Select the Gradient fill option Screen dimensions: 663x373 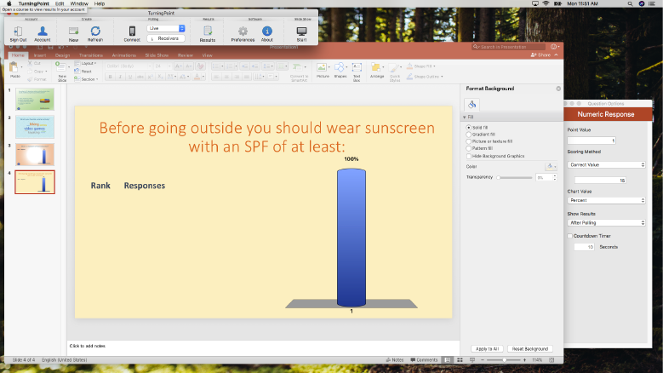pos(468,135)
